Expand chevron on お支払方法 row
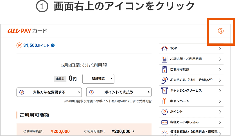Screen dimensions: 235x136 point(220,80)
